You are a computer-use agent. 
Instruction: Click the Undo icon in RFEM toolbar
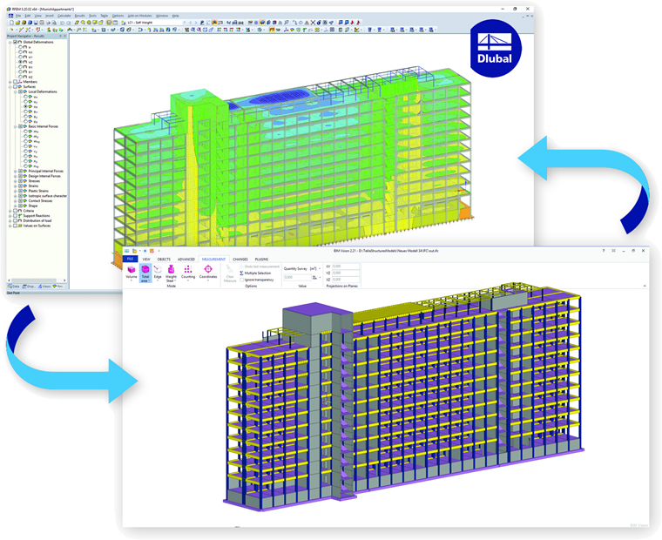point(63,23)
